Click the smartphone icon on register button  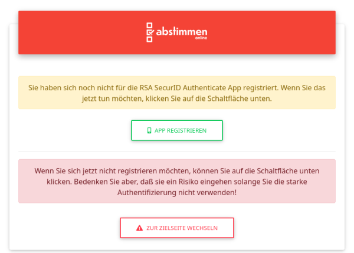[x=149, y=130]
